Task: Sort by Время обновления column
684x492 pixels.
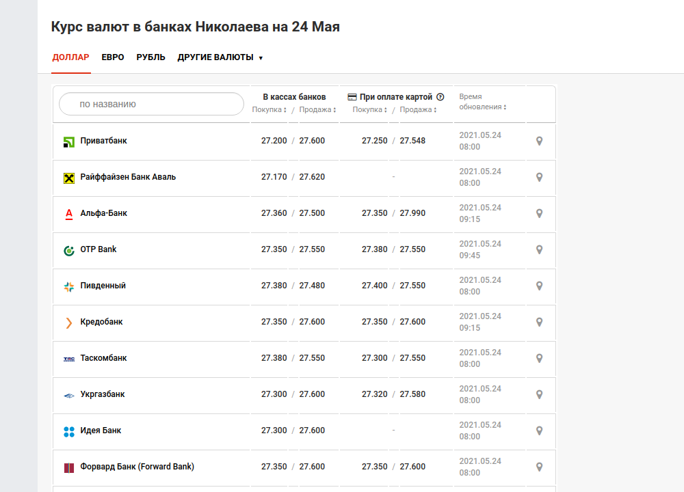Action: [482, 102]
